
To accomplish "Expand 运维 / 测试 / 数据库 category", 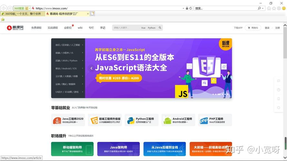I will pyautogui.click(x=68, y=84).
